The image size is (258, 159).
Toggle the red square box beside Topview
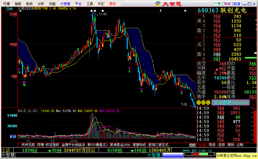[254, 102]
